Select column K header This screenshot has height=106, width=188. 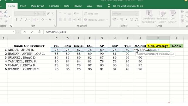click(x=158, y=38)
